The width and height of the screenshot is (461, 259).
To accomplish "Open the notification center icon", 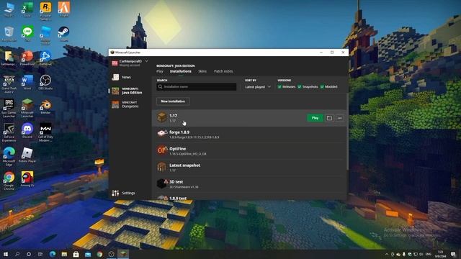I will coord(453,254).
